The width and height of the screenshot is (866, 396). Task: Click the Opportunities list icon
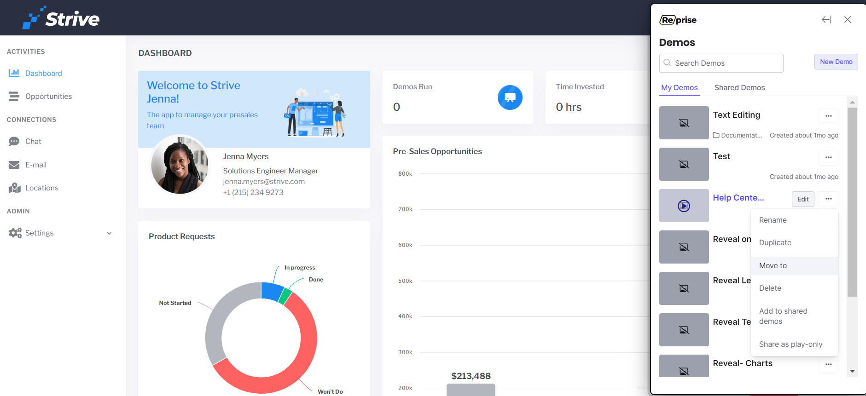(x=14, y=96)
